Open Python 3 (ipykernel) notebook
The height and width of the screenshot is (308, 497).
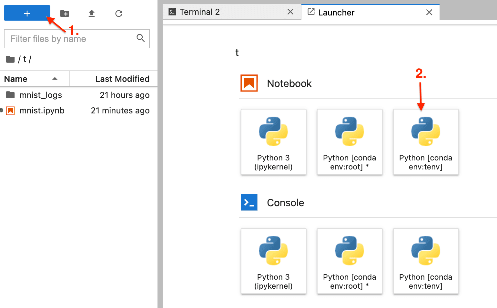(273, 142)
